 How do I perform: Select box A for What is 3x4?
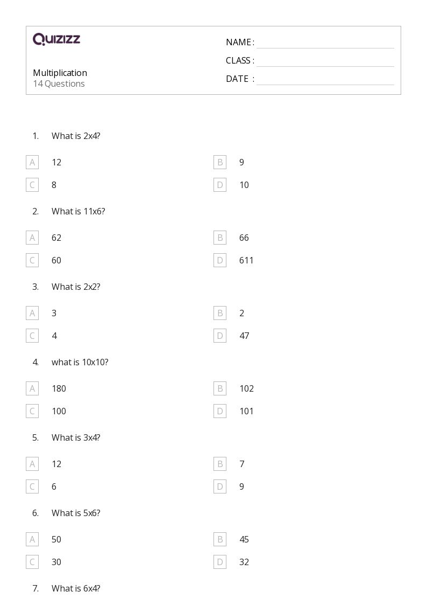32,464
